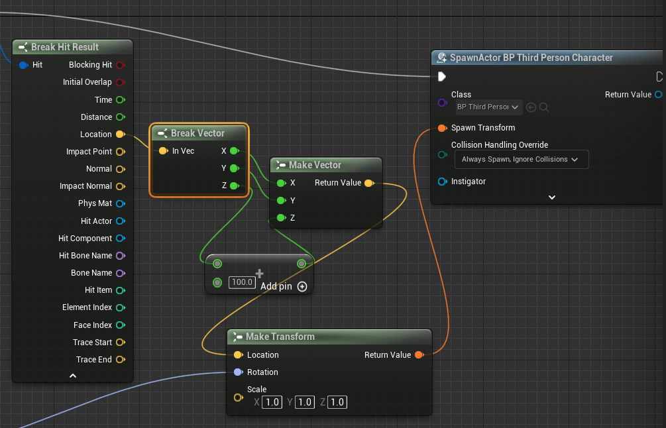The image size is (666, 428).
Task: Collapse the Break Hit Result node pins
Action: pyautogui.click(x=73, y=376)
